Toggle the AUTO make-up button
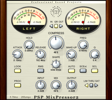The image size is (112, 100). click(72, 71)
